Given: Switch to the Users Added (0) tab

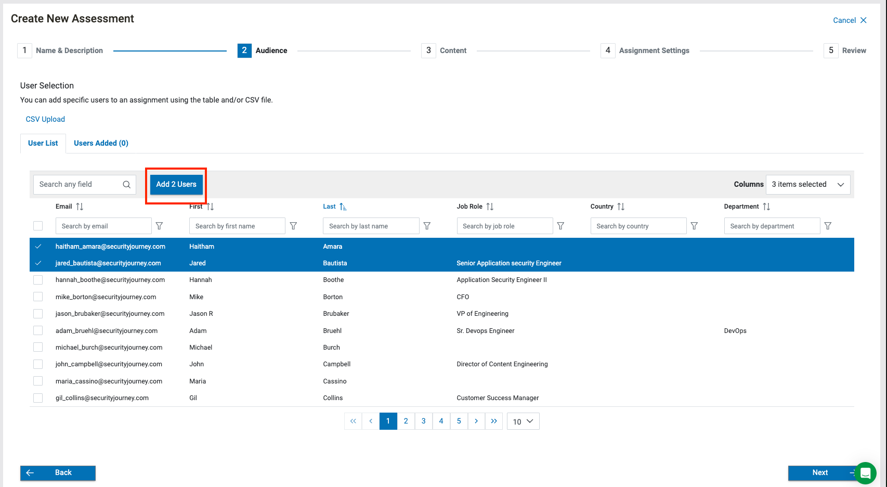Looking at the screenshot, I should (x=101, y=143).
